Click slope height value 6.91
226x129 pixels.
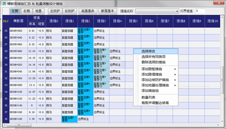pos(32,31)
